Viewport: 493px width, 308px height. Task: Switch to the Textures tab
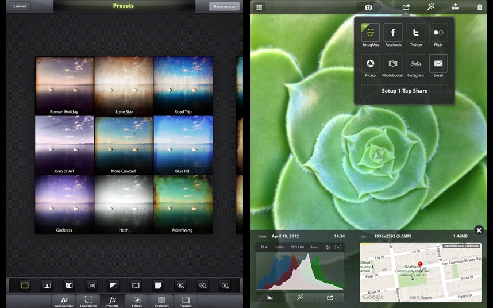pyautogui.click(x=161, y=301)
